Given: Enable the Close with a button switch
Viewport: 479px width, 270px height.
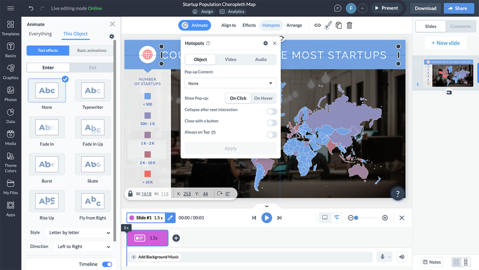Looking at the screenshot, I should coord(271,122).
